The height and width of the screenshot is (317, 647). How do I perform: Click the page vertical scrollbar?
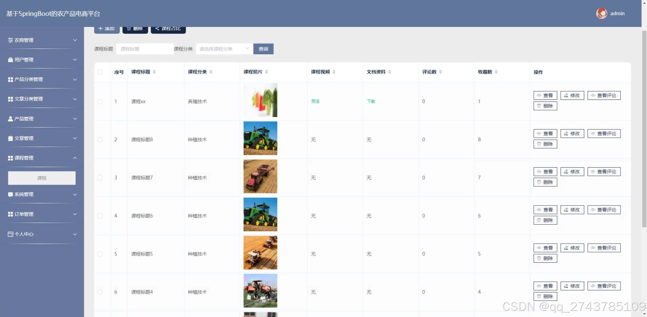644,129
